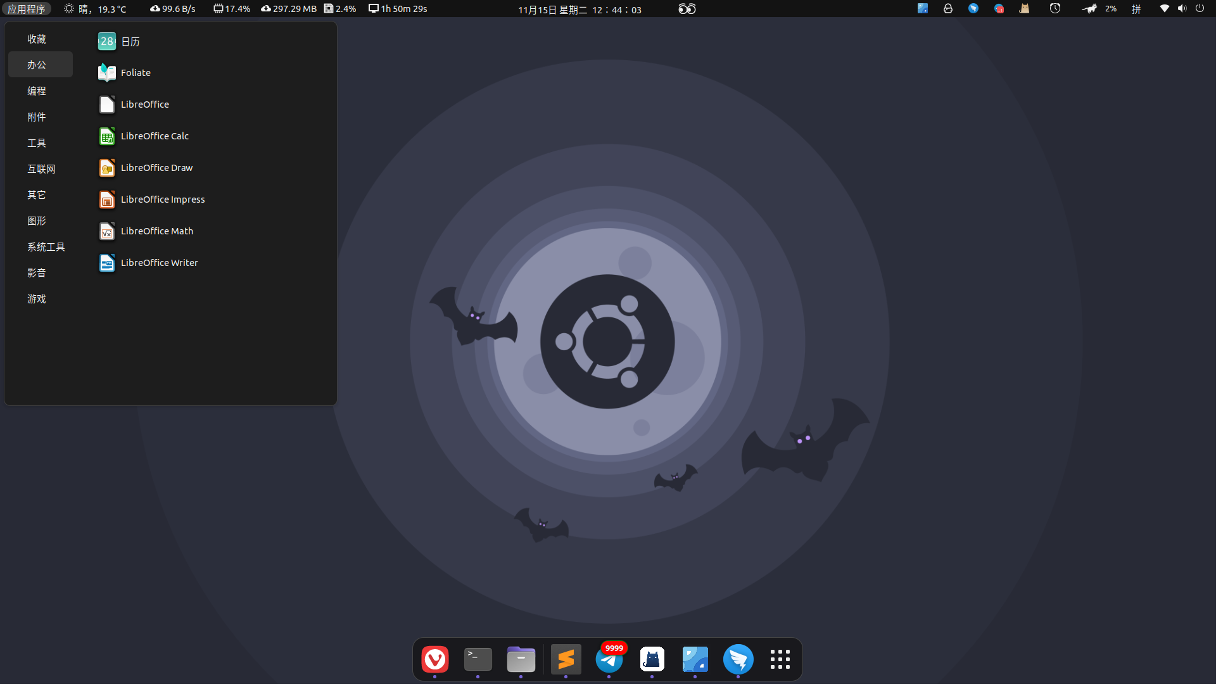Launch Sublime Text from the dock
Viewport: 1216px width, 684px height.
tap(566, 659)
